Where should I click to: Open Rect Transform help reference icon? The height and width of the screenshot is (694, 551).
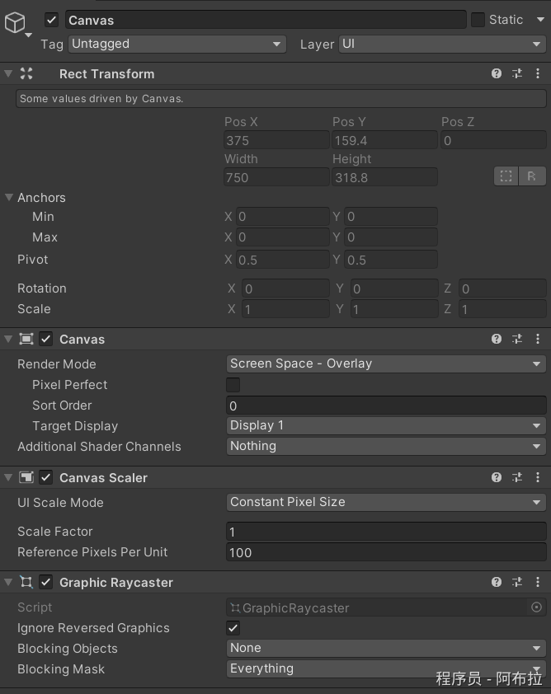(x=497, y=73)
